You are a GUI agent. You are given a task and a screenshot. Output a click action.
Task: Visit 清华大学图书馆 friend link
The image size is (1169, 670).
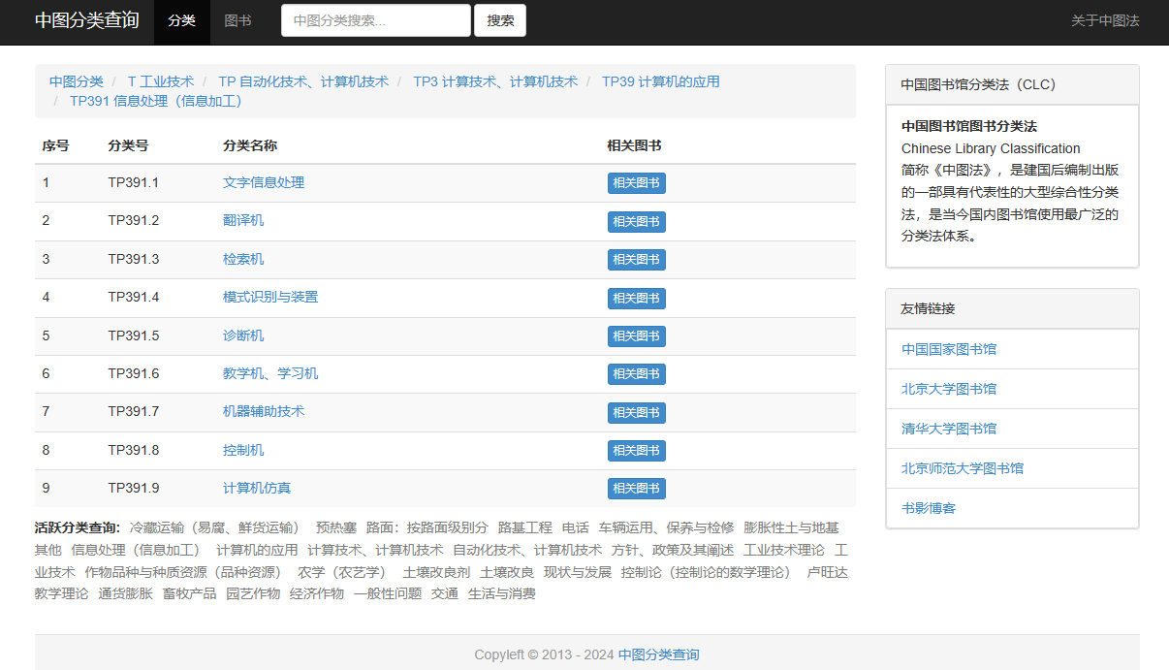point(949,429)
